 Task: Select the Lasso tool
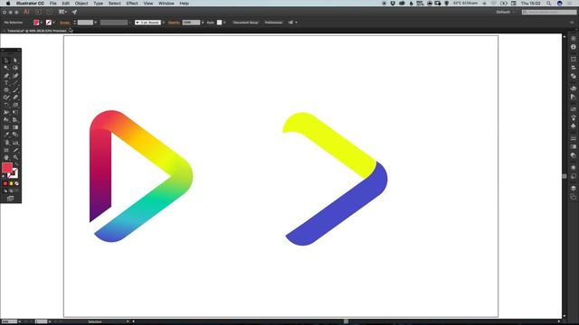click(x=15, y=68)
